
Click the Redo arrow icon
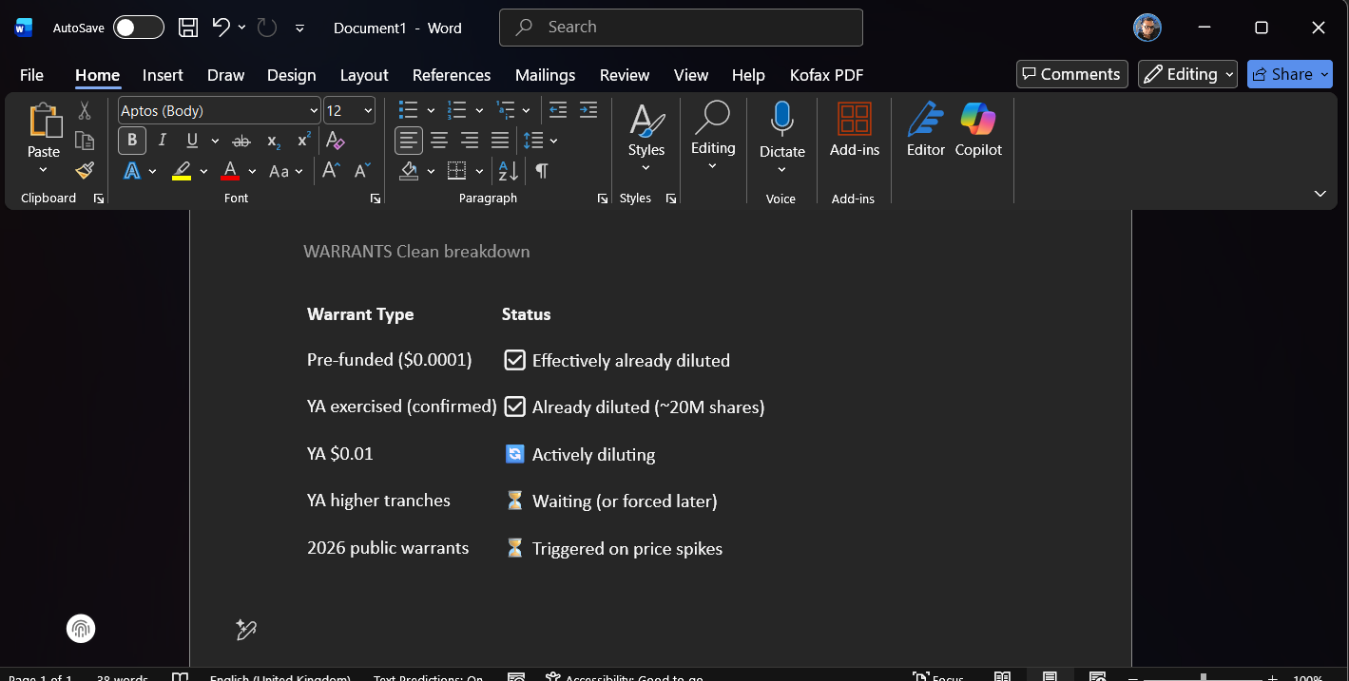[267, 28]
